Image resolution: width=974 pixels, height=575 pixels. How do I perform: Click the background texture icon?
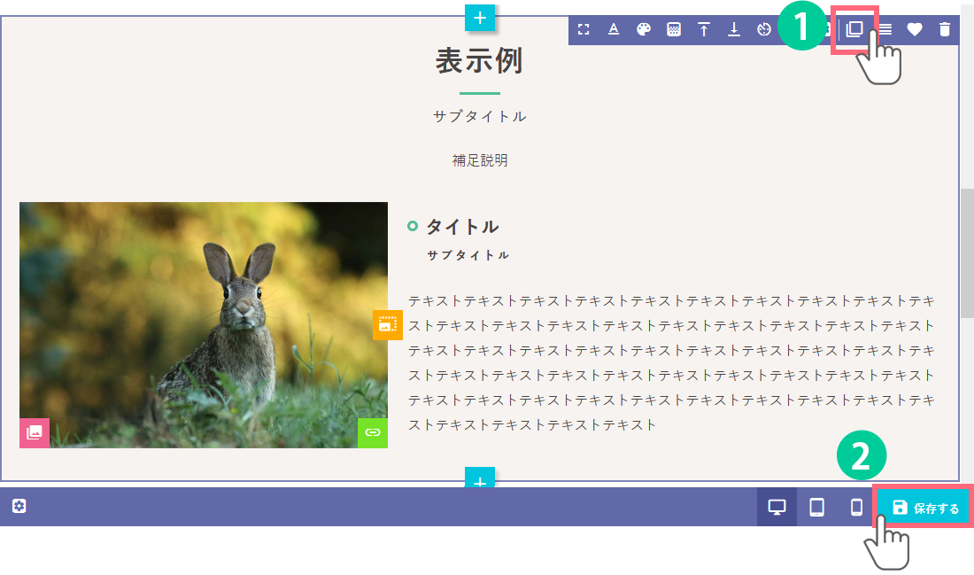click(674, 29)
